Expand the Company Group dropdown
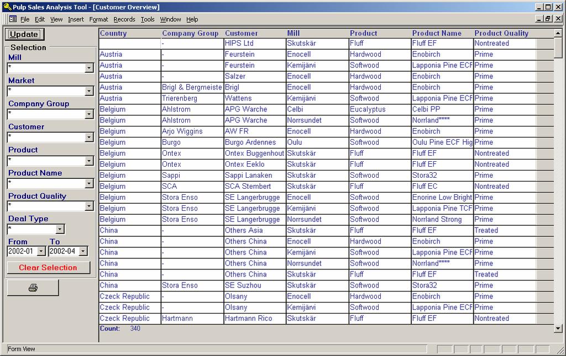The height and width of the screenshot is (356, 566). (89, 114)
